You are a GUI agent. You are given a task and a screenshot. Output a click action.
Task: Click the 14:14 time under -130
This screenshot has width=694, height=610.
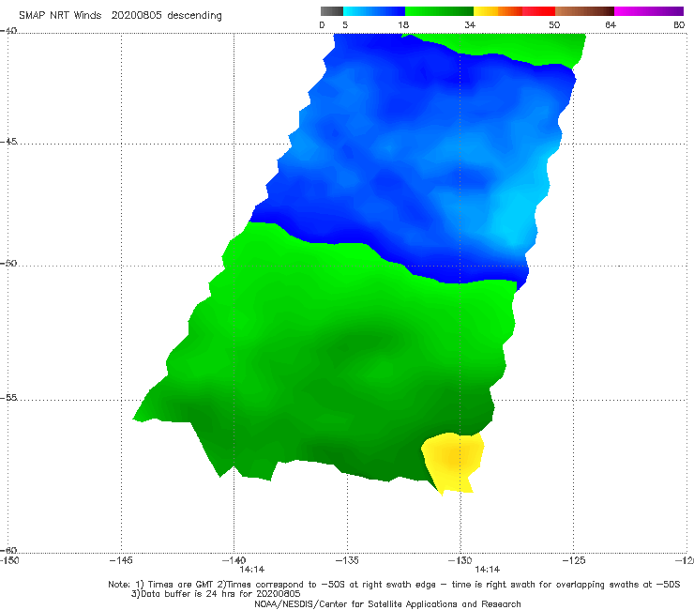coord(488,570)
